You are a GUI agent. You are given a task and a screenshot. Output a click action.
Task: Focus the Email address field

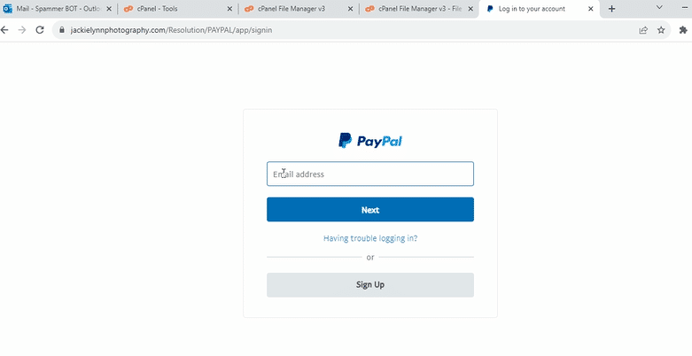click(x=370, y=174)
